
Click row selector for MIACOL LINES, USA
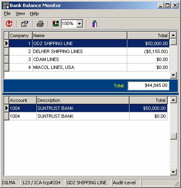click(x=7, y=67)
